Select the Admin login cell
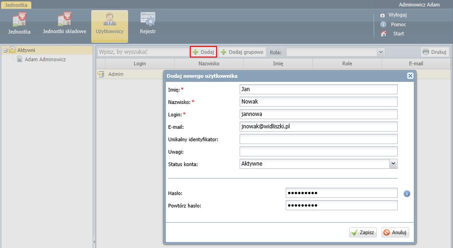The height and width of the screenshot is (248, 453). (116, 74)
